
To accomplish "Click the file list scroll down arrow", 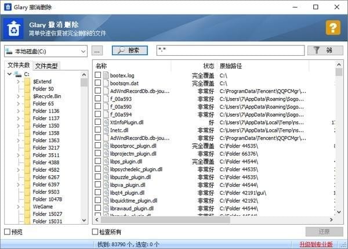I will coord(339,212).
